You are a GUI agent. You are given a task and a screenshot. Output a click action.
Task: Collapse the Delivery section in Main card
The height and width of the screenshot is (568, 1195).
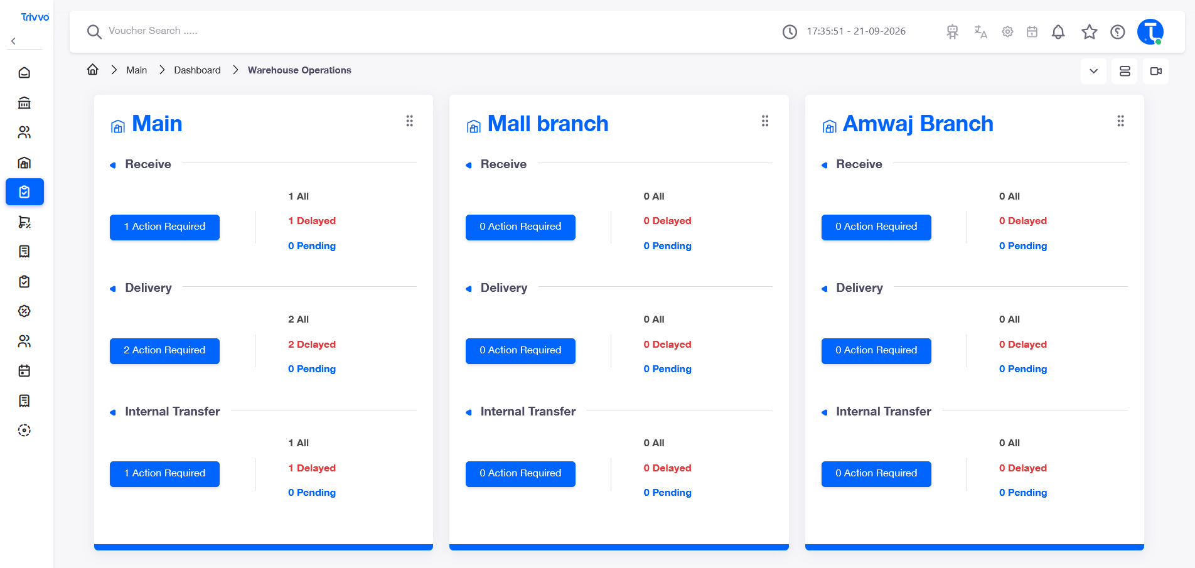(113, 289)
